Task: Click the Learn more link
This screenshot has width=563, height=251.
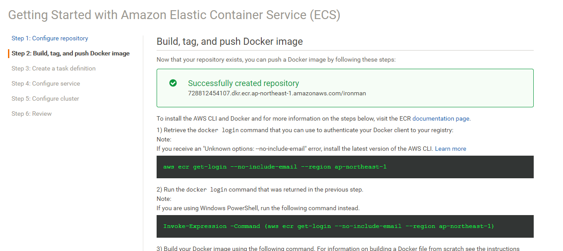Action: pos(450,149)
